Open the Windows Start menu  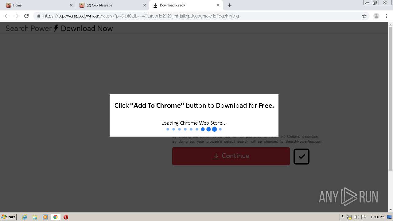coord(9,217)
